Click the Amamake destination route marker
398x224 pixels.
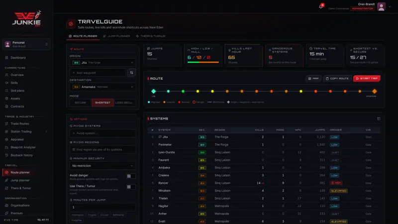[375, 91]
